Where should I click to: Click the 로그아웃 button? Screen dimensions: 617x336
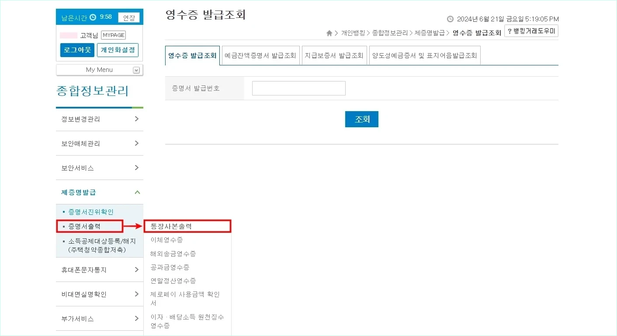tap(77, 50)
